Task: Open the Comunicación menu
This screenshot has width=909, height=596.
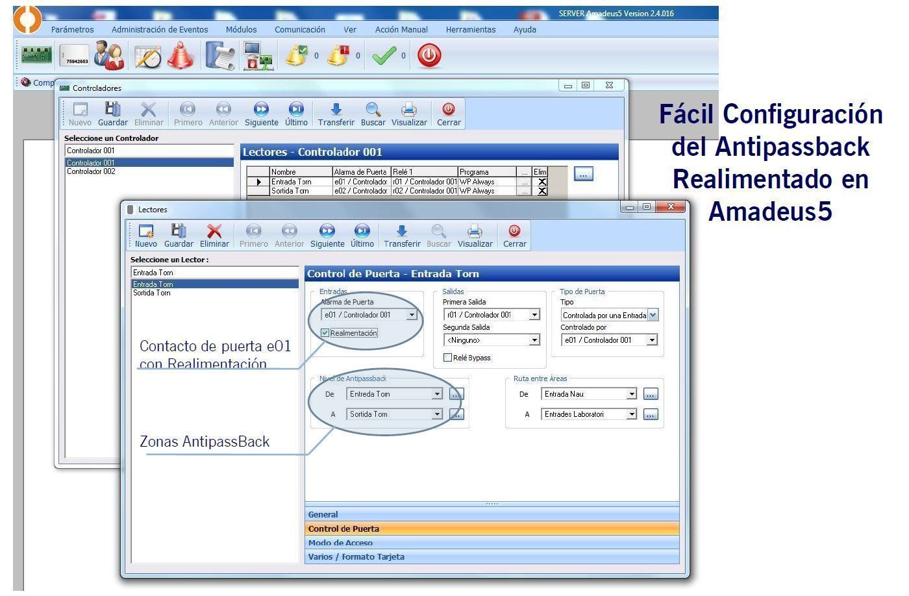Action: pyautogui.click(x=300, y=29)
